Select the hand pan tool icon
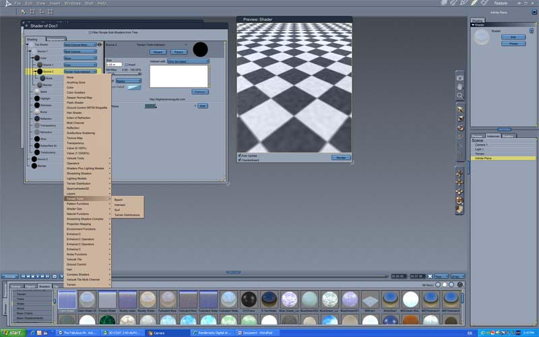The image size is (539, 337). point(460,86)
